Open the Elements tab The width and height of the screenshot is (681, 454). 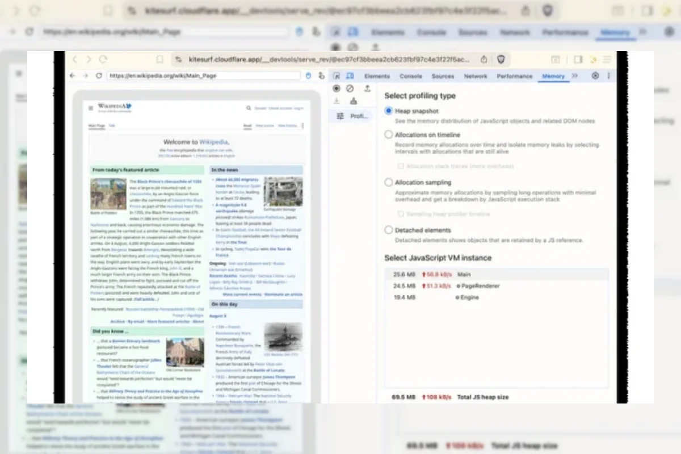[x=377, y=76]
